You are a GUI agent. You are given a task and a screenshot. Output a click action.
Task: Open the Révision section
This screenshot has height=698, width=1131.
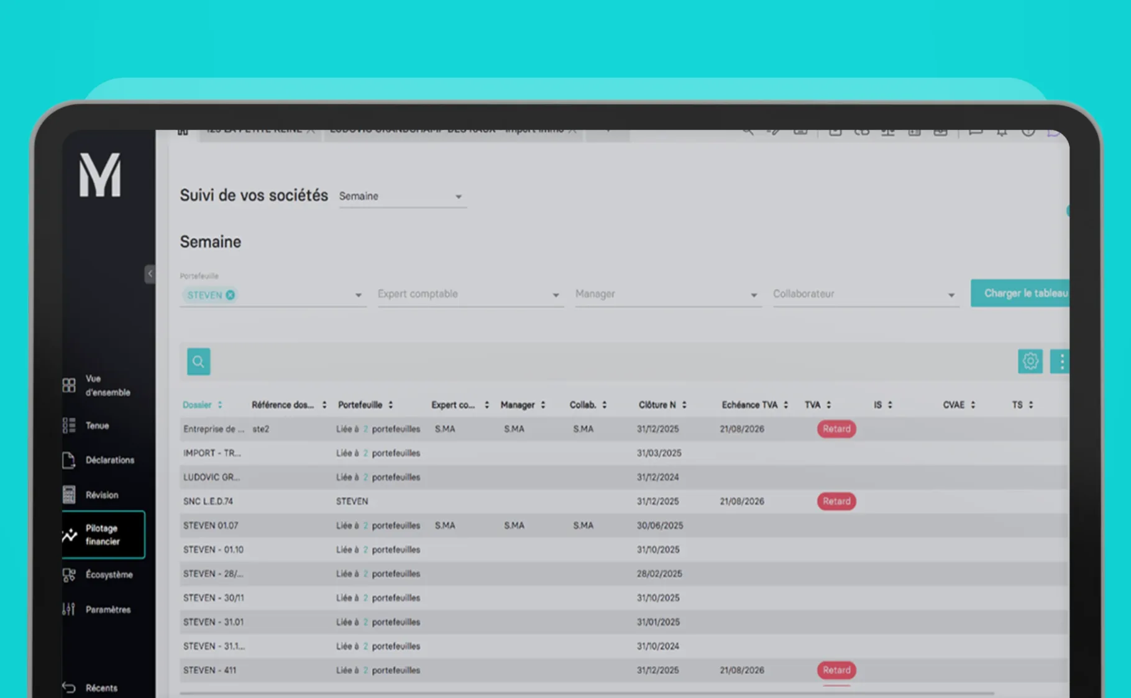[91, 495]
